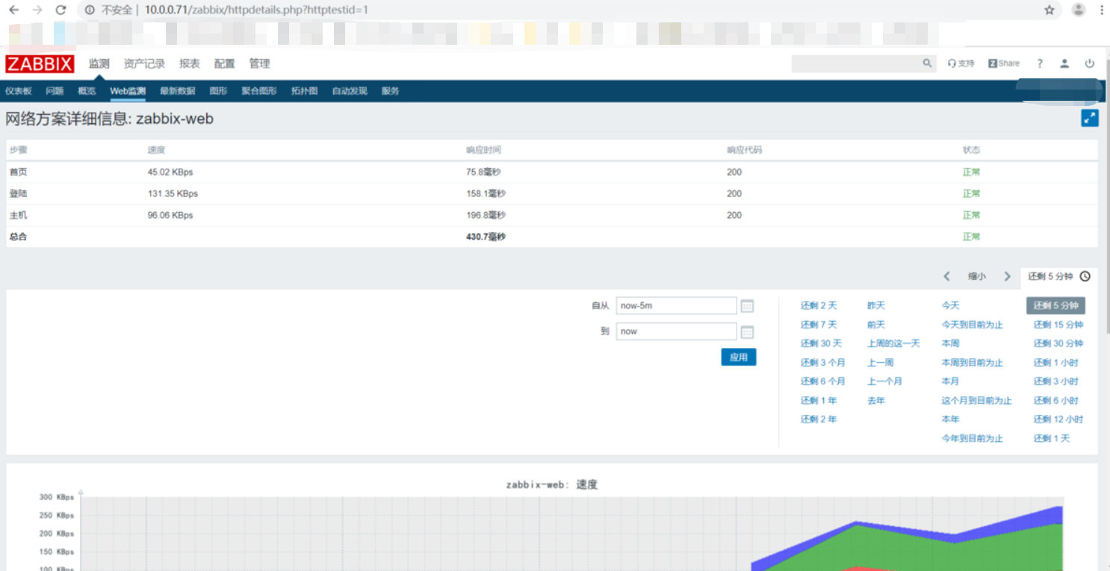1110x571 pixels.
Task: Open Chrome three-dot menu
Action: pos(1102,10)
